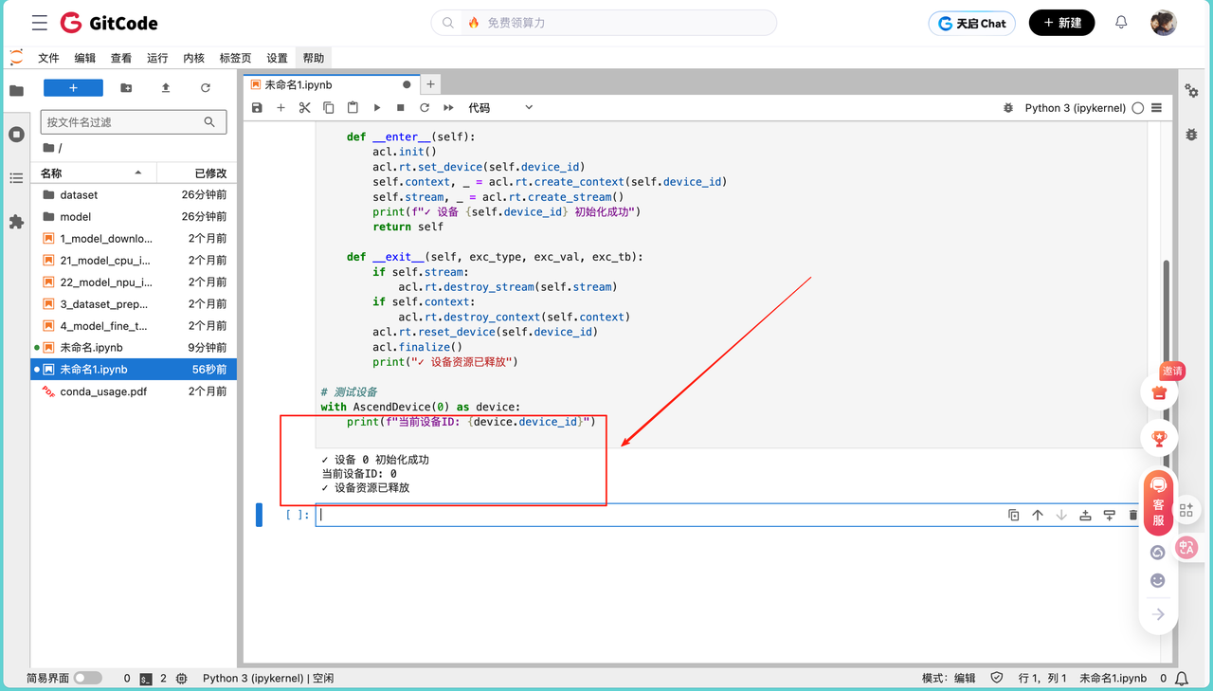Open the GitCode hamburger menu
The width and height of the screenshot is (1213, 691).
[39, 23]
